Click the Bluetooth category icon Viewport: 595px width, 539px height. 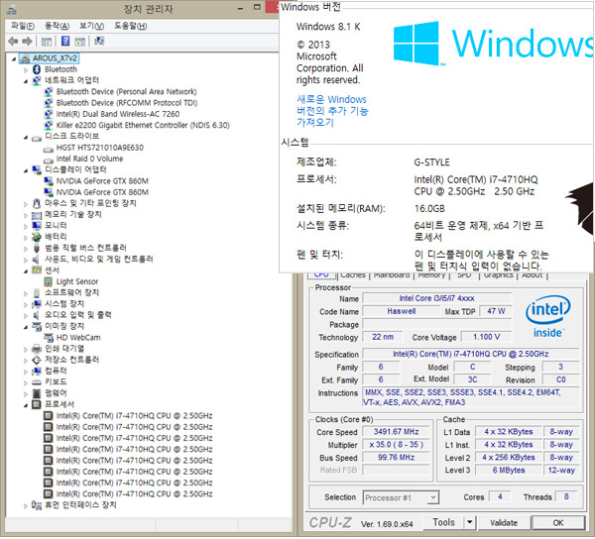37,69
